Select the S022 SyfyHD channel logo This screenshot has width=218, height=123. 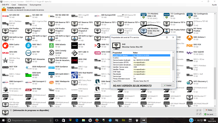[x=190, y=53]
